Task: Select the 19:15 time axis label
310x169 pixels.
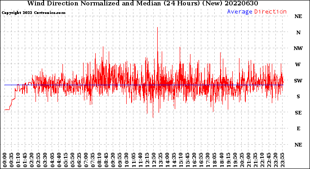Action: 228,160
